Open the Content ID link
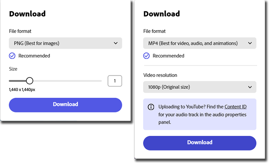270x164 pixels. tap(235, 107)
